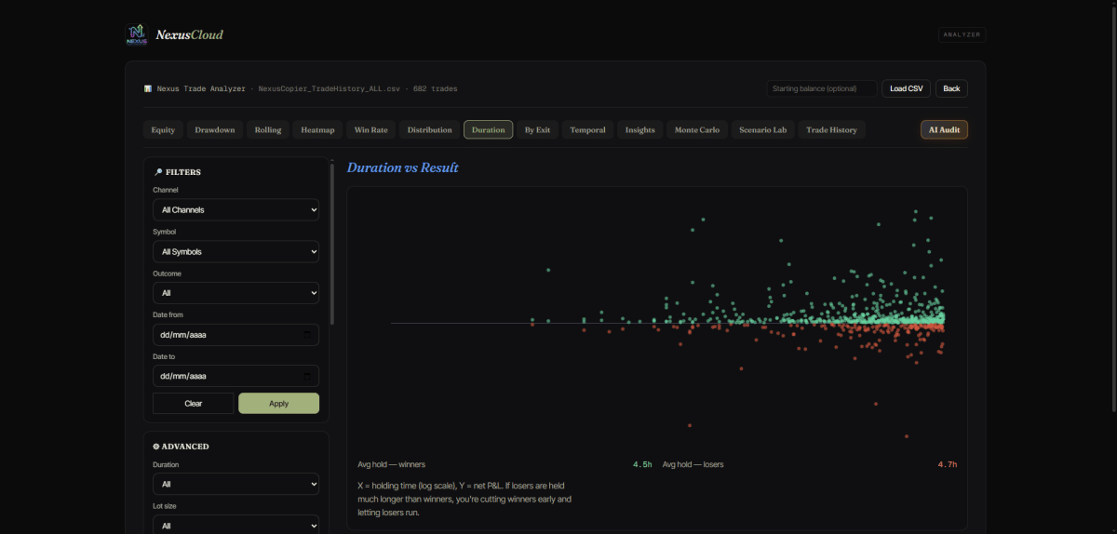Screen dimensions: 1117x534
Task: Click the Date from input field
Action: (x=236, y=335)
